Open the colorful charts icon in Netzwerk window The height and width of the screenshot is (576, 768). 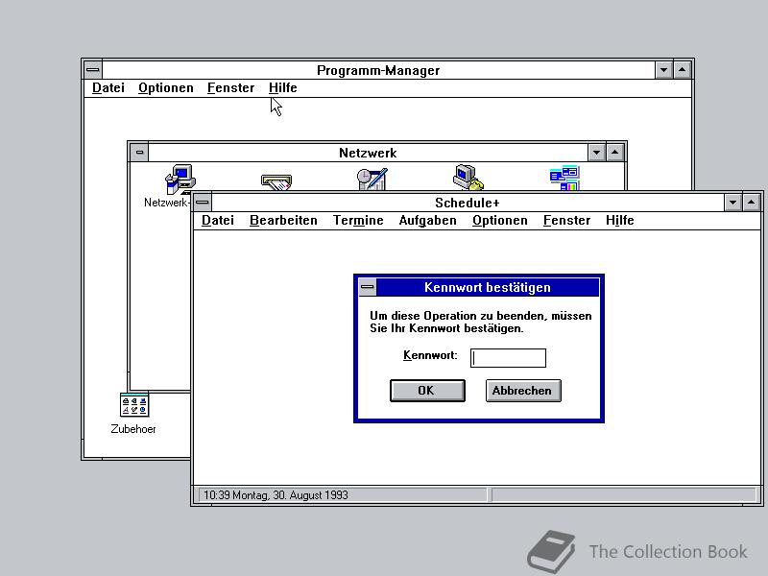[x=564, y=178]
